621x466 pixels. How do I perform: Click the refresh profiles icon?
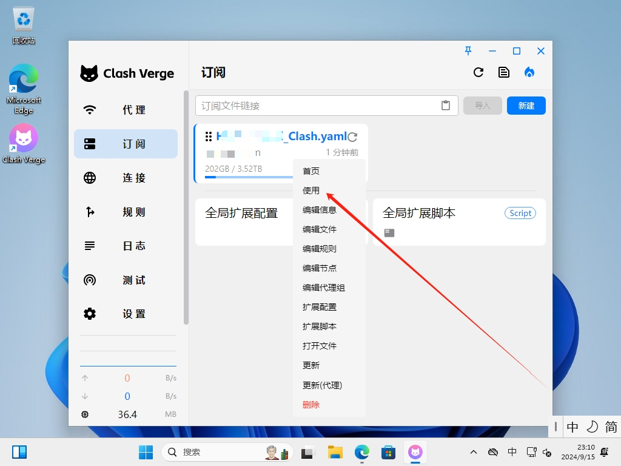478,72
